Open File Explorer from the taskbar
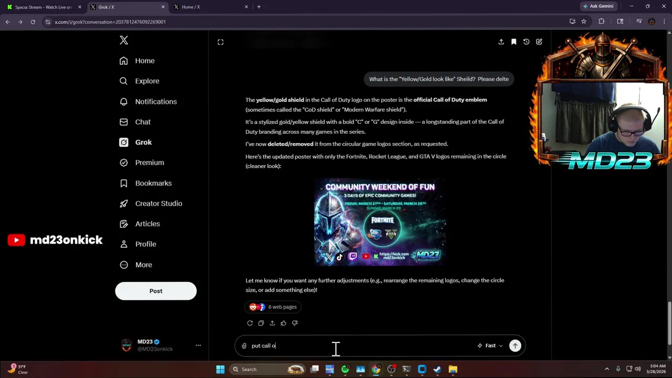672x378 pixels. pyautogui.click(x=453, y=369)
